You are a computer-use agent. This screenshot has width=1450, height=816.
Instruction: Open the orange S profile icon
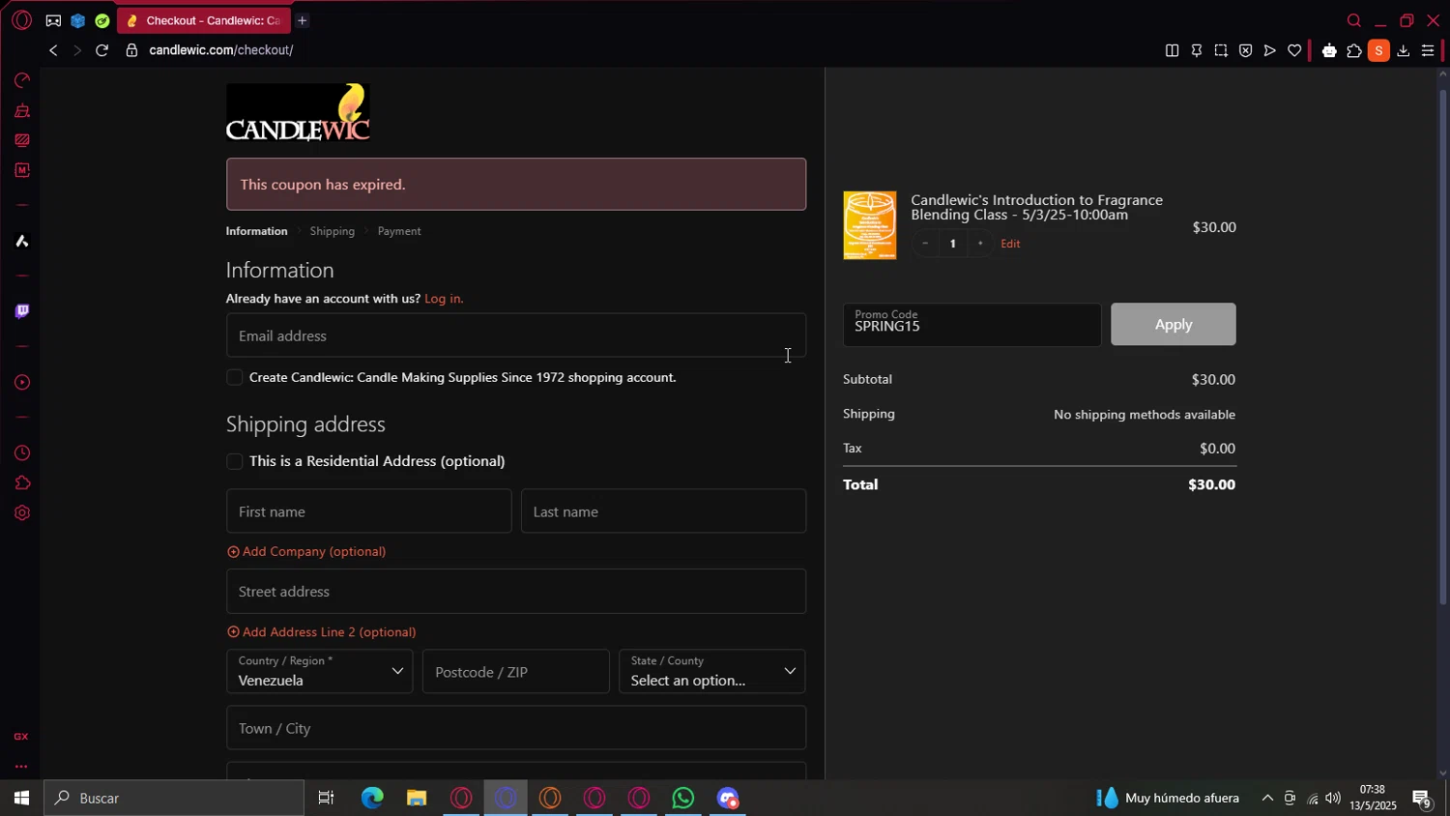[1378, 50]
